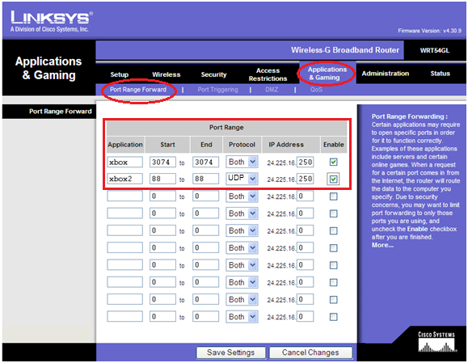Open the More... help link

coord(382,245)
